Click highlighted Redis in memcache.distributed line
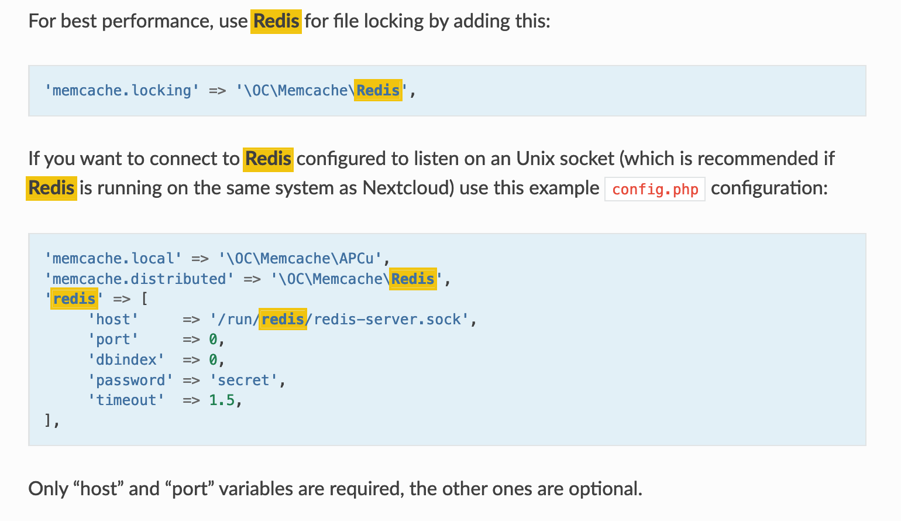 412,279
